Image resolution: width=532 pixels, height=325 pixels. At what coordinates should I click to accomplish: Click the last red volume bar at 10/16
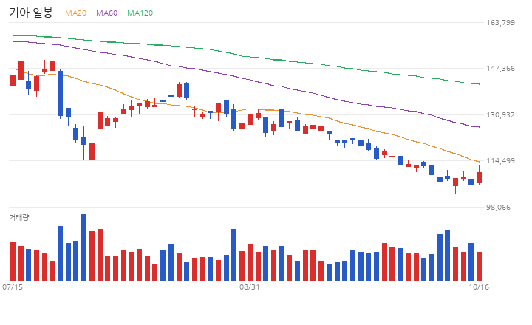479,267
